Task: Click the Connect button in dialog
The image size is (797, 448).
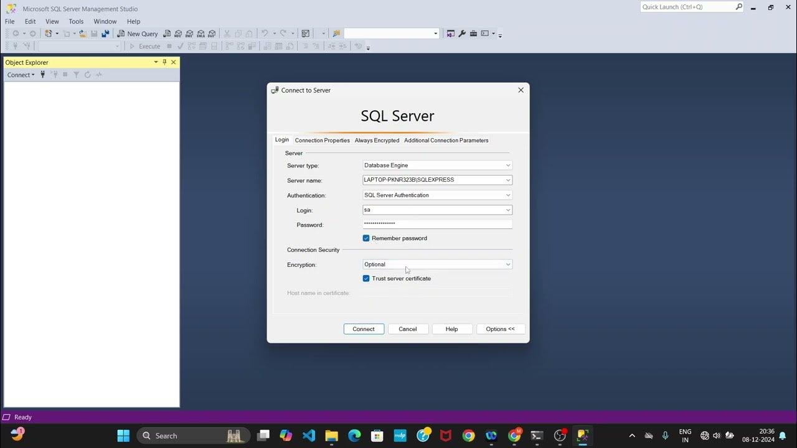Action: click(x=364, y=329)
